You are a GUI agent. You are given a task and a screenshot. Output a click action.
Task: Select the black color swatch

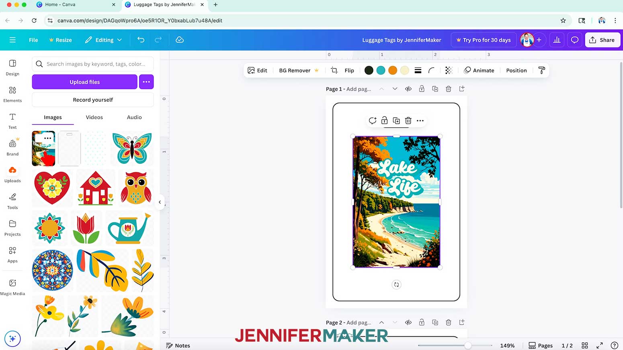[369, 70]
